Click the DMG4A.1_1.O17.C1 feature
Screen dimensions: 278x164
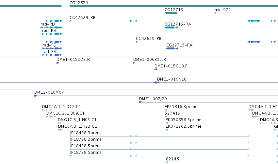(47, 110)
